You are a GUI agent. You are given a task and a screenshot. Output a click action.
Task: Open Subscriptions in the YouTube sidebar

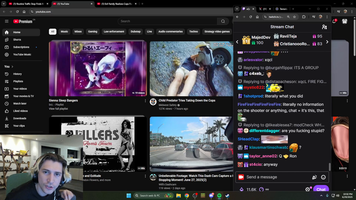(21, 47)
